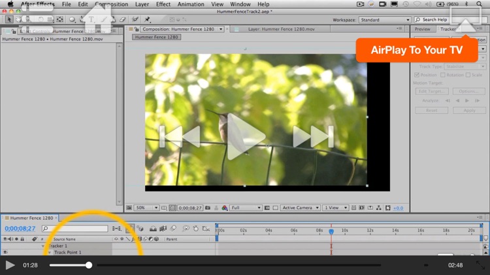
Task: Open the Active Camera dropdown
Action: (x=301, y=208)
